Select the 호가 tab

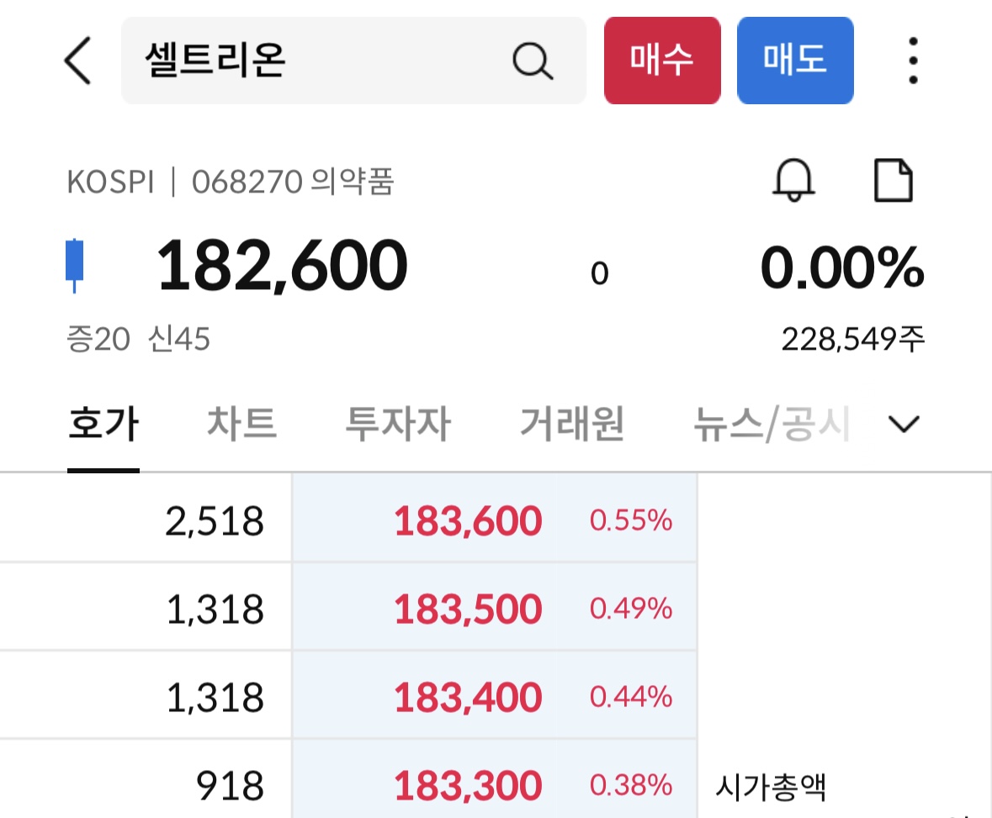103,424
